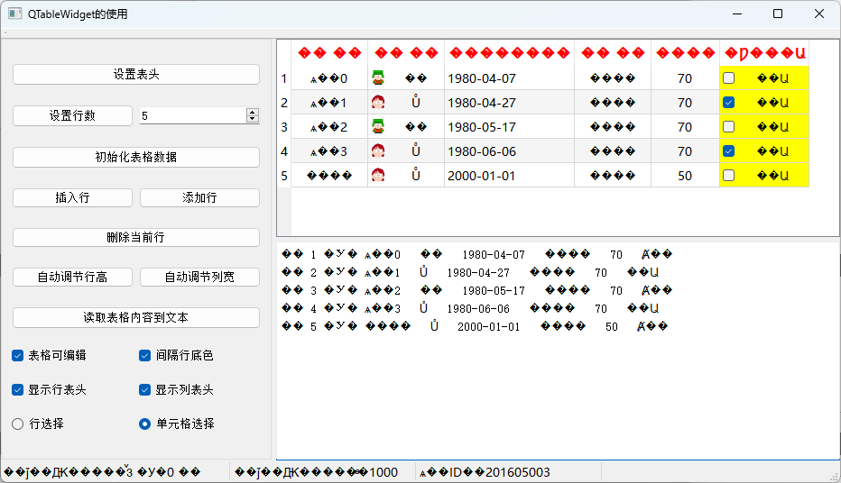
Task: Click the 初始化表格数据 button
Action: pos(136,157)
